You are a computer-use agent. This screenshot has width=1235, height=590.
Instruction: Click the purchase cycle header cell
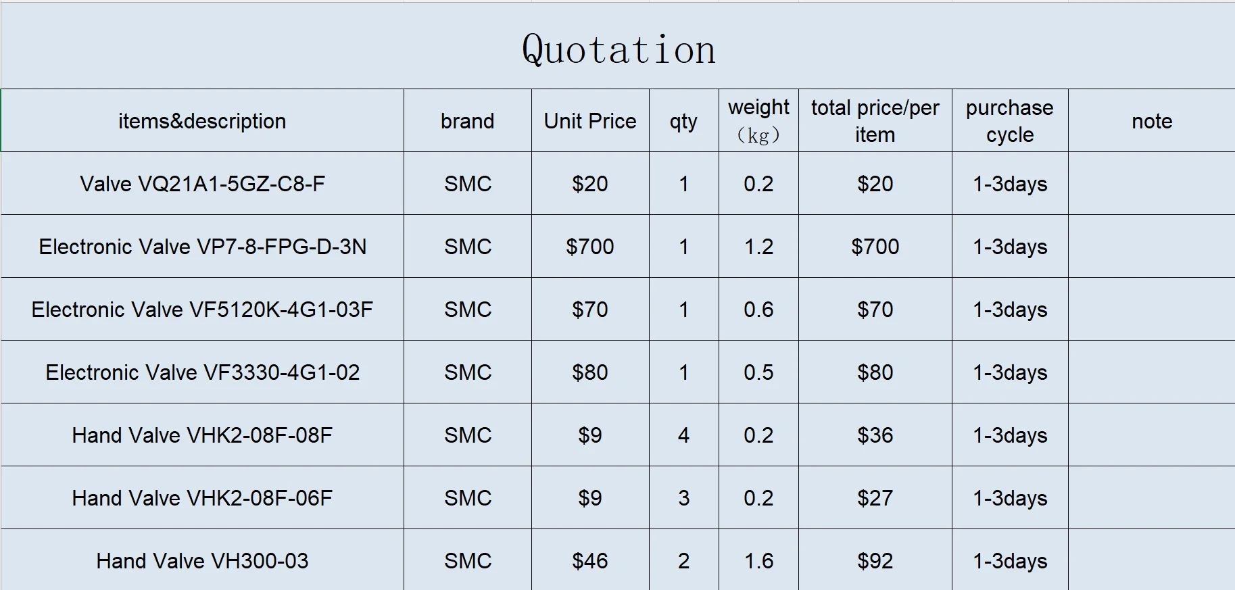[1010, 120]
